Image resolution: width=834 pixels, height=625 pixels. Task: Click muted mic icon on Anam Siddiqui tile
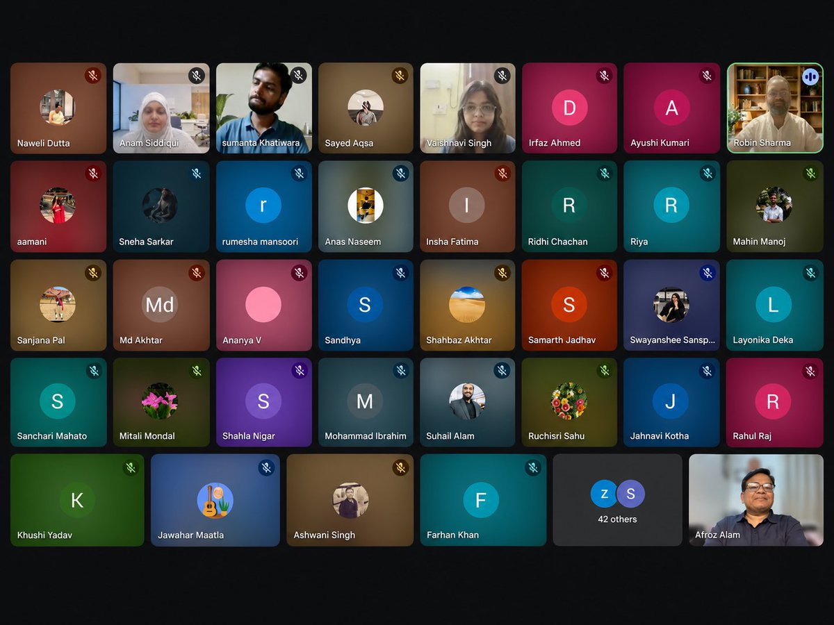point(197,75)
